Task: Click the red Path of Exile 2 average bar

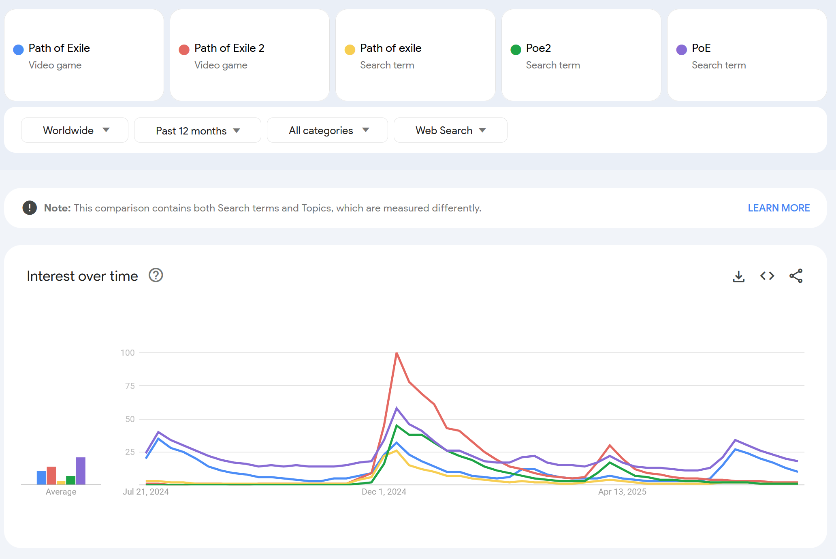Action: [x=51, y=476]
